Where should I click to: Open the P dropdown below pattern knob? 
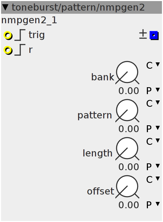pyautogui.click(x=153, y=129)
